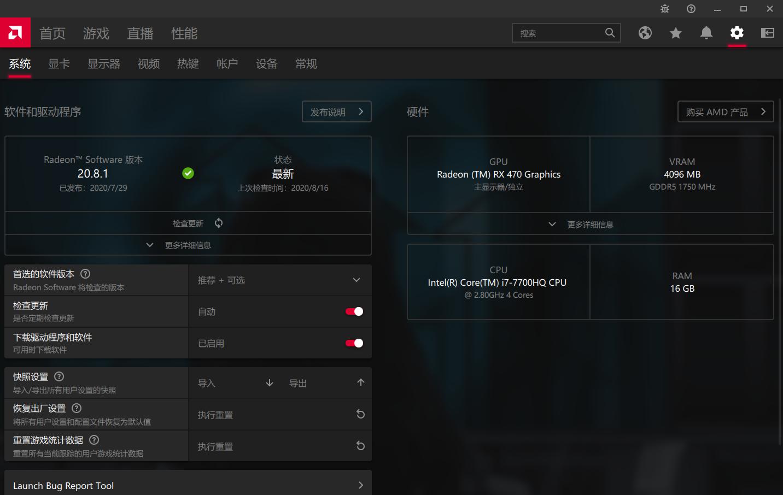Switch to the 性能 tab

(184, 33)
